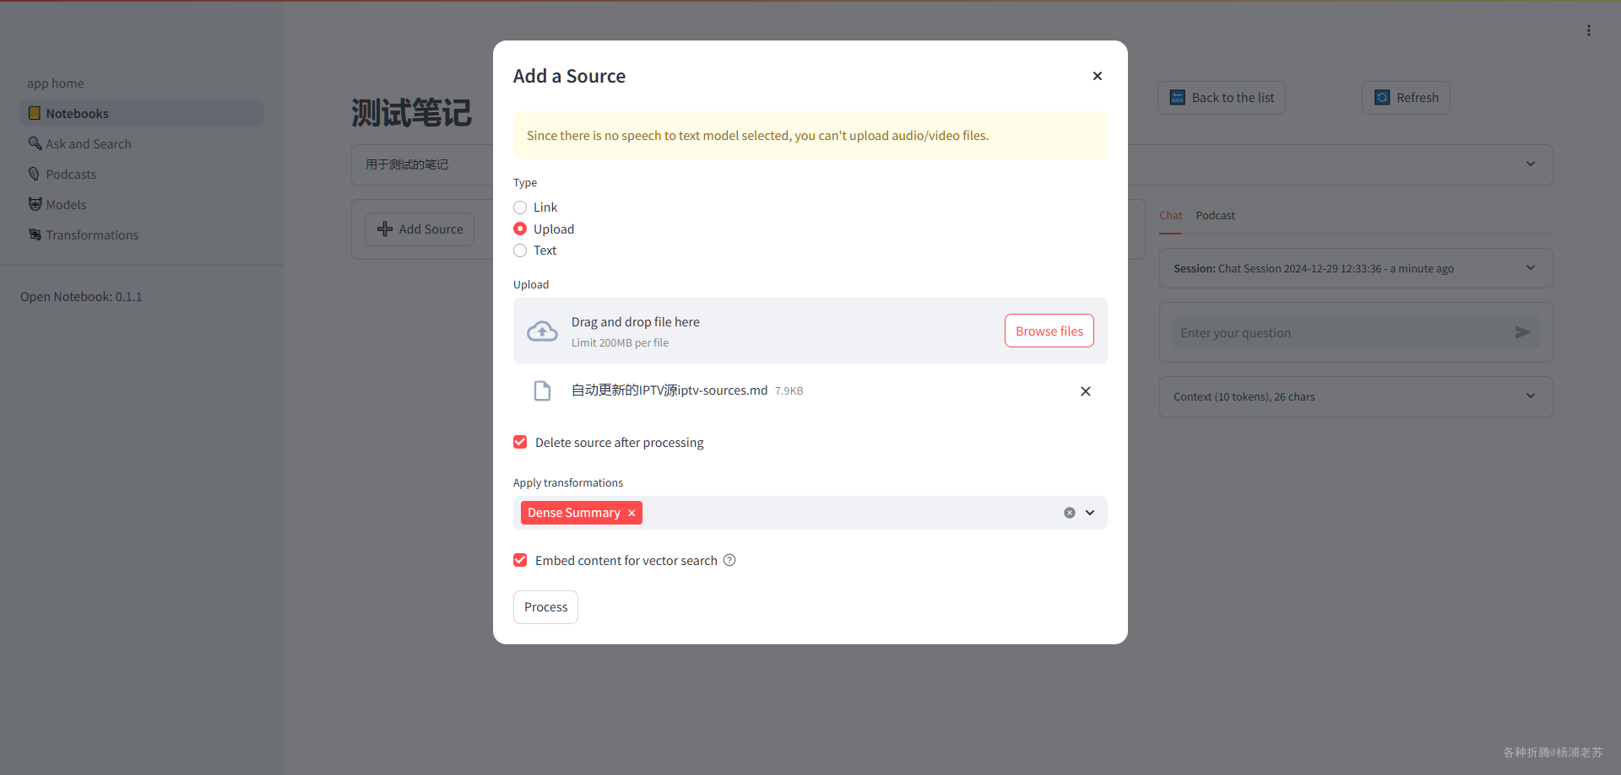1621x775 pixels.
Task: Expand the Apply transformations dropdown
Action: click(1090, 513)
